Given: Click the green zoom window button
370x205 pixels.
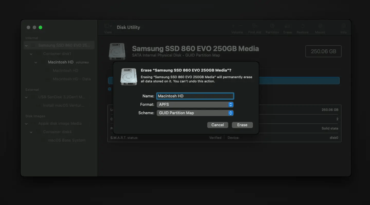Looking at the screenshot, I should 40,27.
